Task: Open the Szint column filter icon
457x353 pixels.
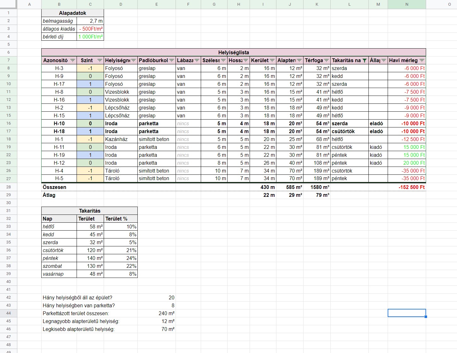Action: click(x=100, y=60)
